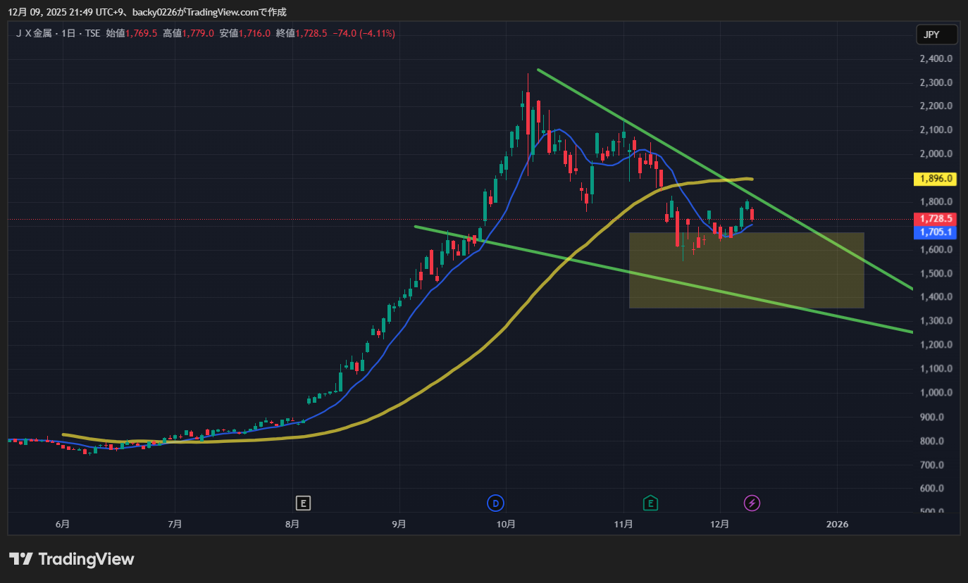Click the 2,400.0 price scale label

(936, 59)
